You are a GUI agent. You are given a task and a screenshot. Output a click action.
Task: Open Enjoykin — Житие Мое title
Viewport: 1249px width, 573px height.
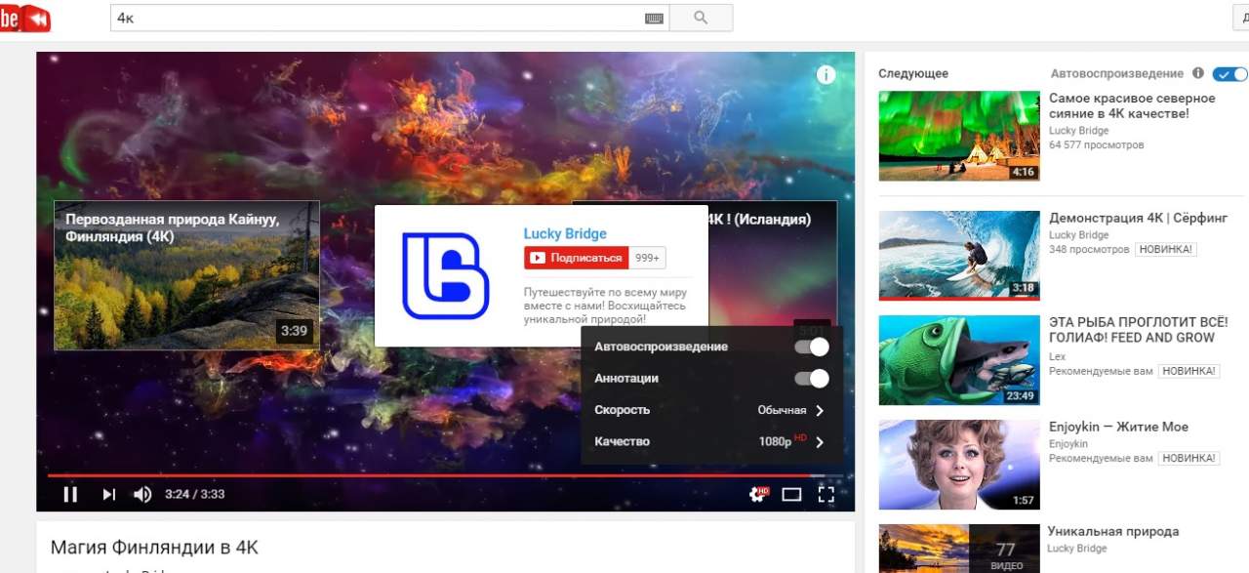pyautogui.click(x=1118, y=427)
